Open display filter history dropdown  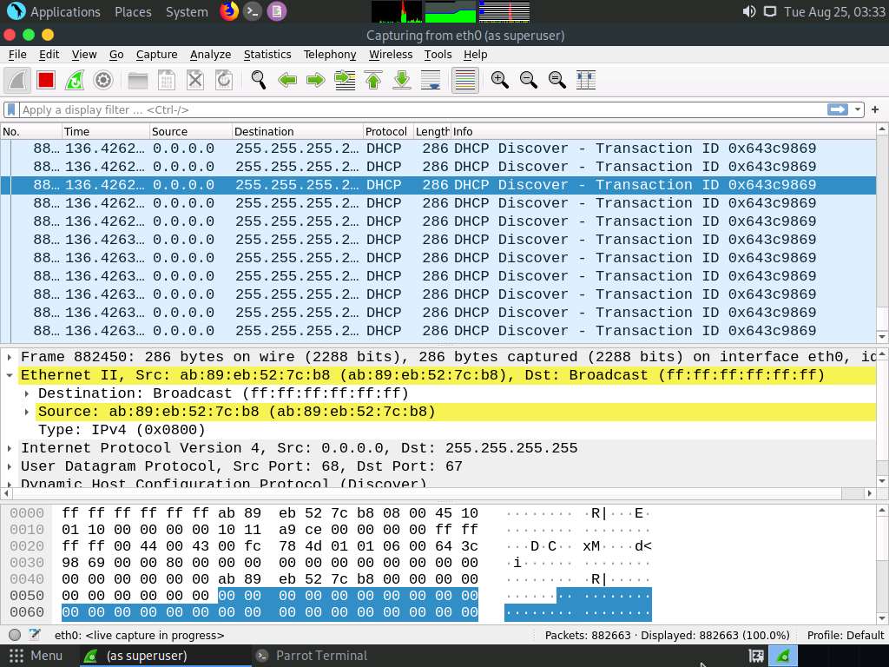point(858,109)
